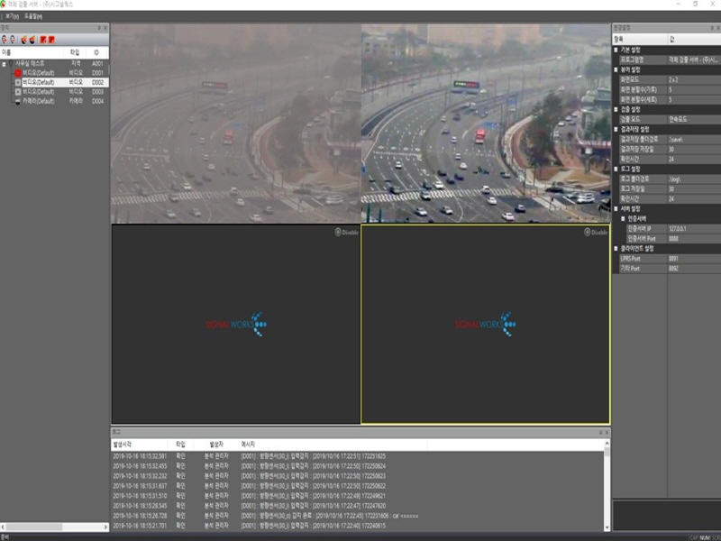The height and width of the screenshot is (541, 721).
Task: Select the D004 camera device row
Action: (59, 101)
